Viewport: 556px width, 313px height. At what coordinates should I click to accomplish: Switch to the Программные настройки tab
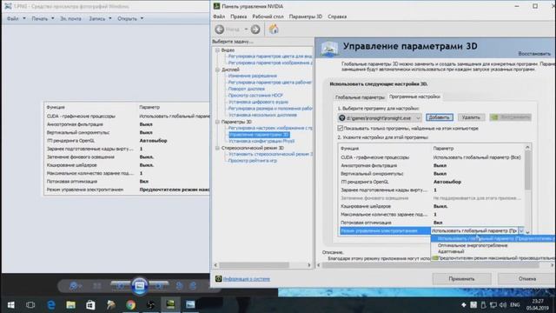(x=414, y=97)
